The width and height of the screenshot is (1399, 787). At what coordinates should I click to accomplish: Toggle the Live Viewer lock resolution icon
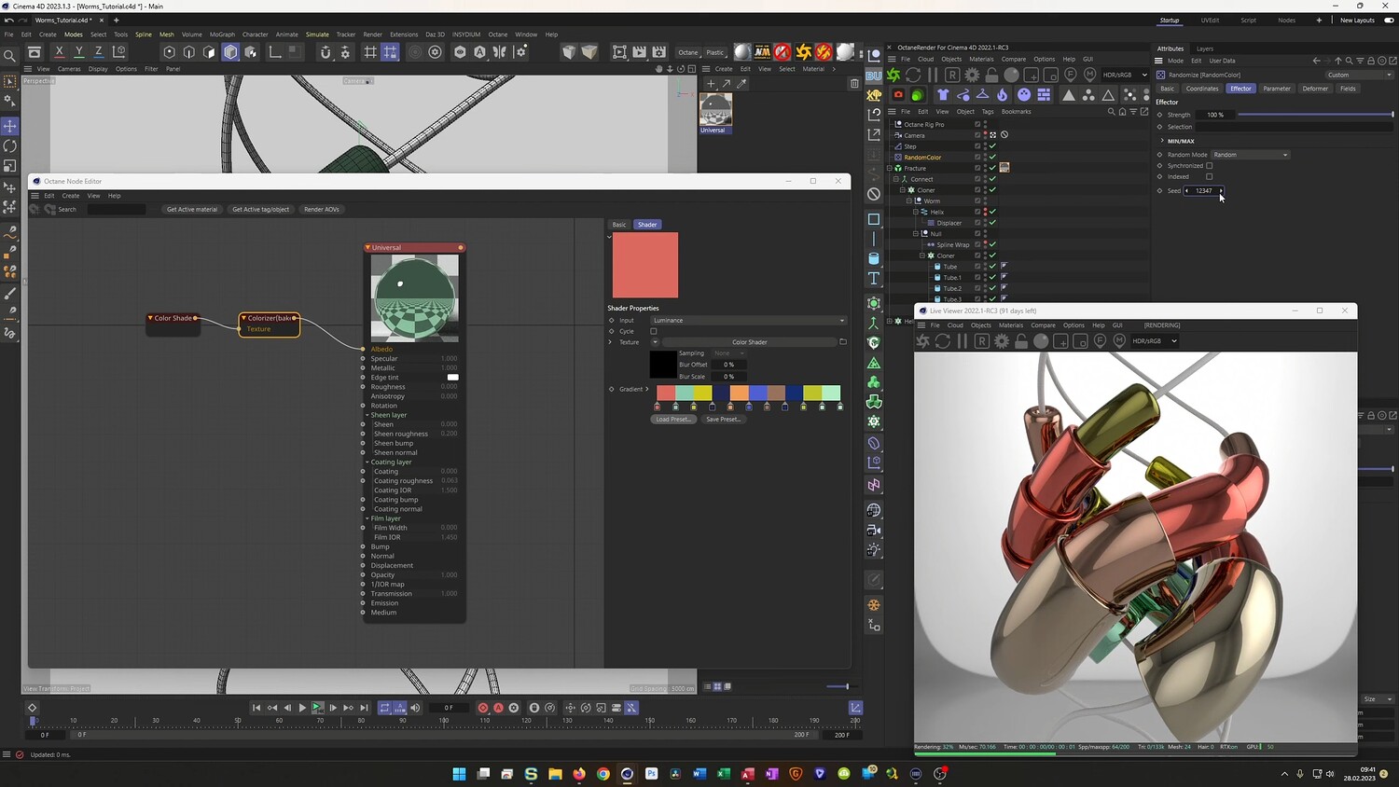1021,341
